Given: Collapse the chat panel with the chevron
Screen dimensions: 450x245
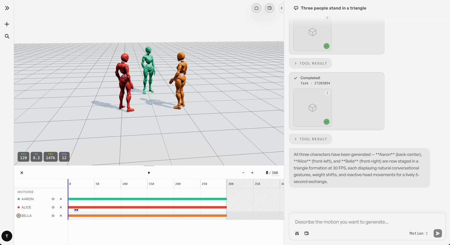Looking at the screenshot, I should tap(282, 8).
